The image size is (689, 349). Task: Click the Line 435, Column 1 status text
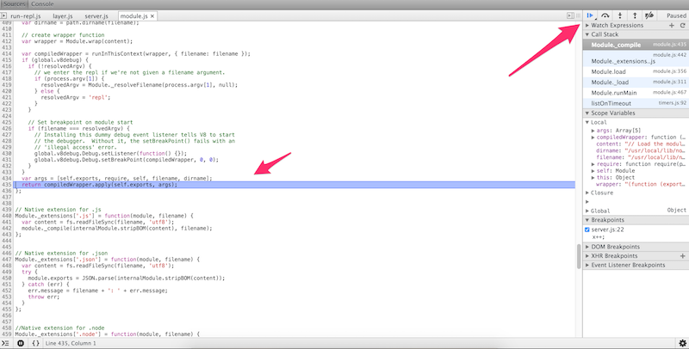tap(71, 343)
